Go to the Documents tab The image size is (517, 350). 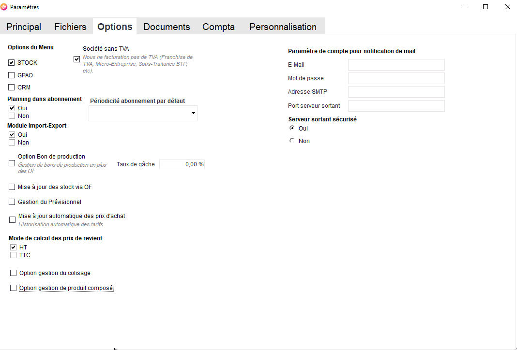coord(167,27)
